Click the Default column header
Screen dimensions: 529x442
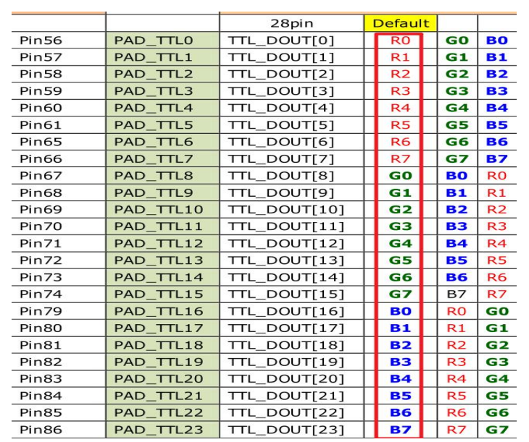[401, 23]
